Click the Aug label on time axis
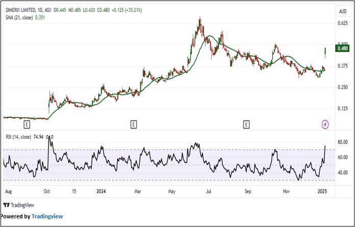The height and width of the screenshot is (227, 355). tap(8, 192)
